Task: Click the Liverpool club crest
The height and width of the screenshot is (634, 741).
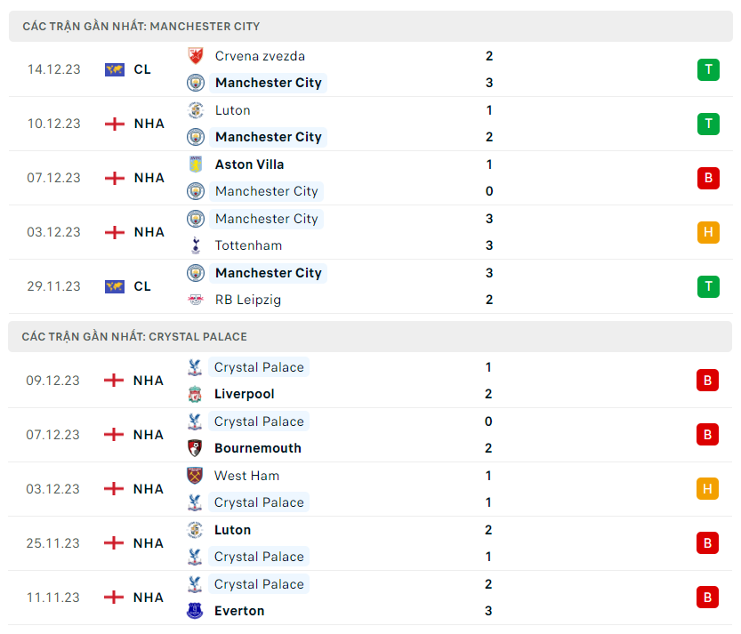Action: tap(195, 394)
